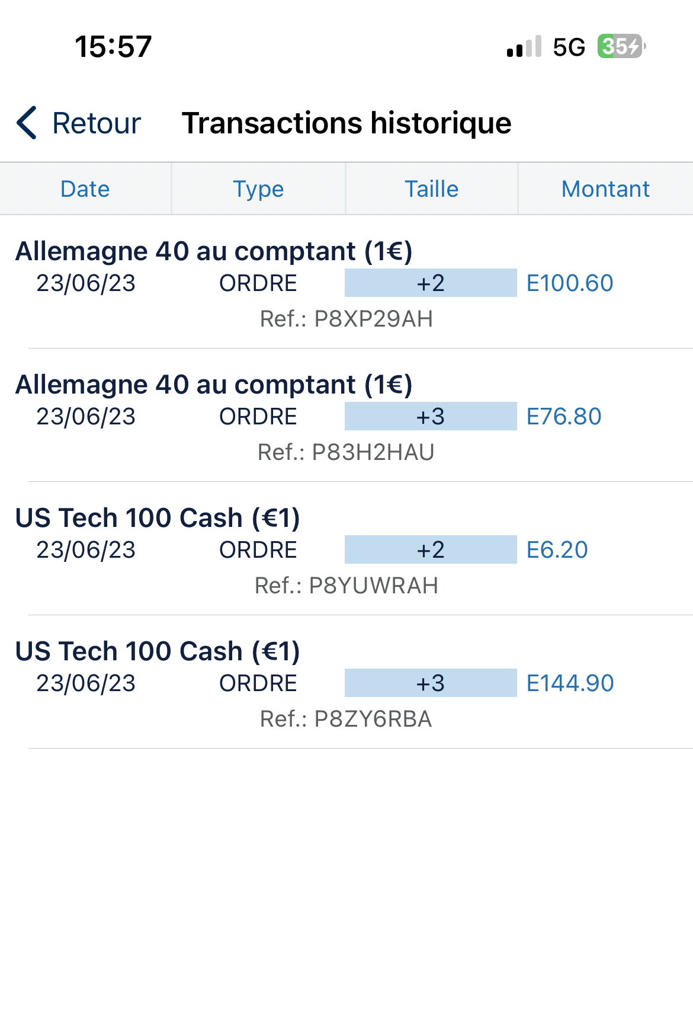
Task: Sort by the Type column header
Action: point(258,189)
